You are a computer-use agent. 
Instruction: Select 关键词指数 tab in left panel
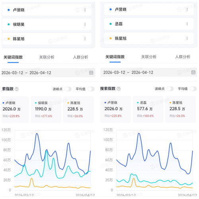point(13,57)
